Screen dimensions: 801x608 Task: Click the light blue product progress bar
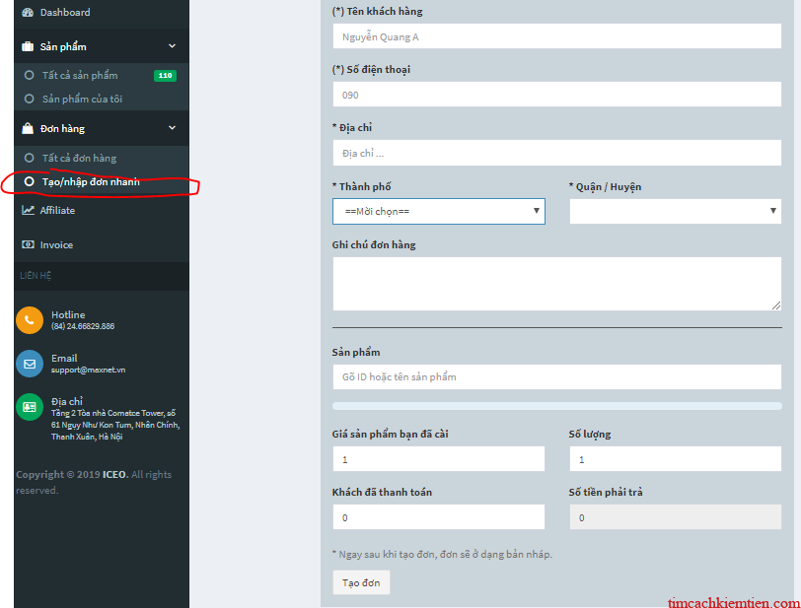(x=556, y=406)
